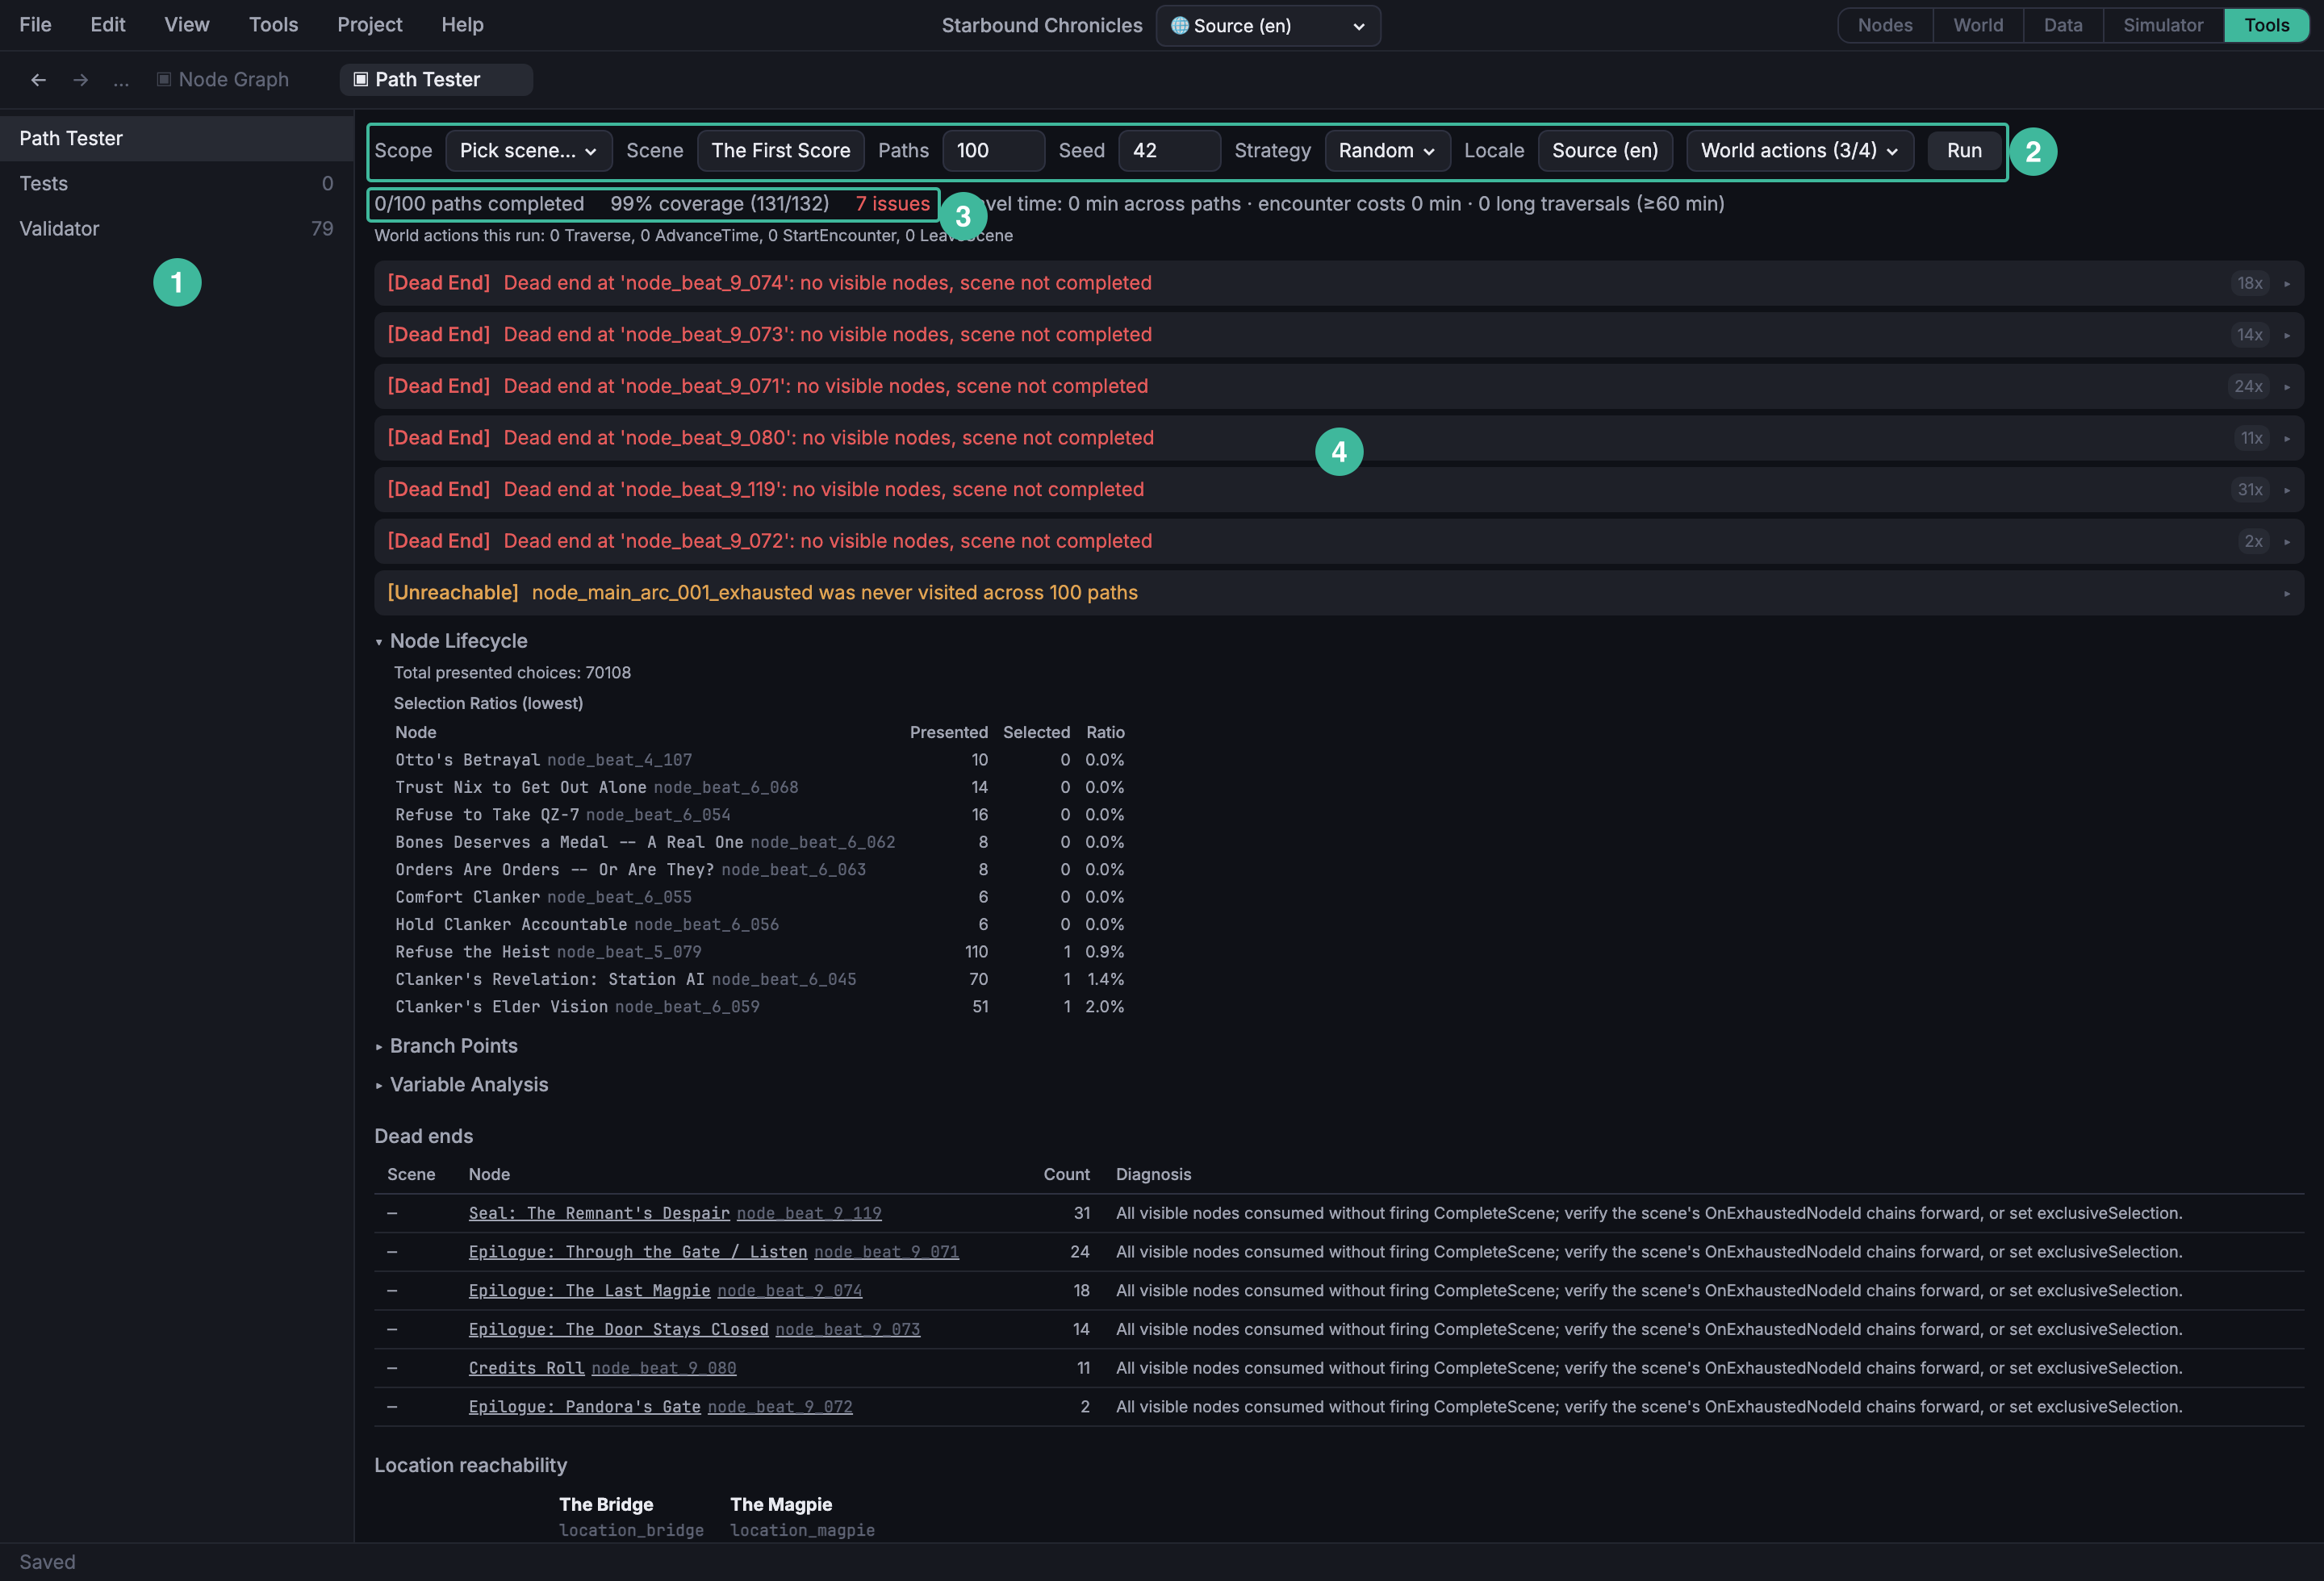Click the Paths input showing 100
This screenshot has width=2324, height=1581.
click(x=993, y=151)
